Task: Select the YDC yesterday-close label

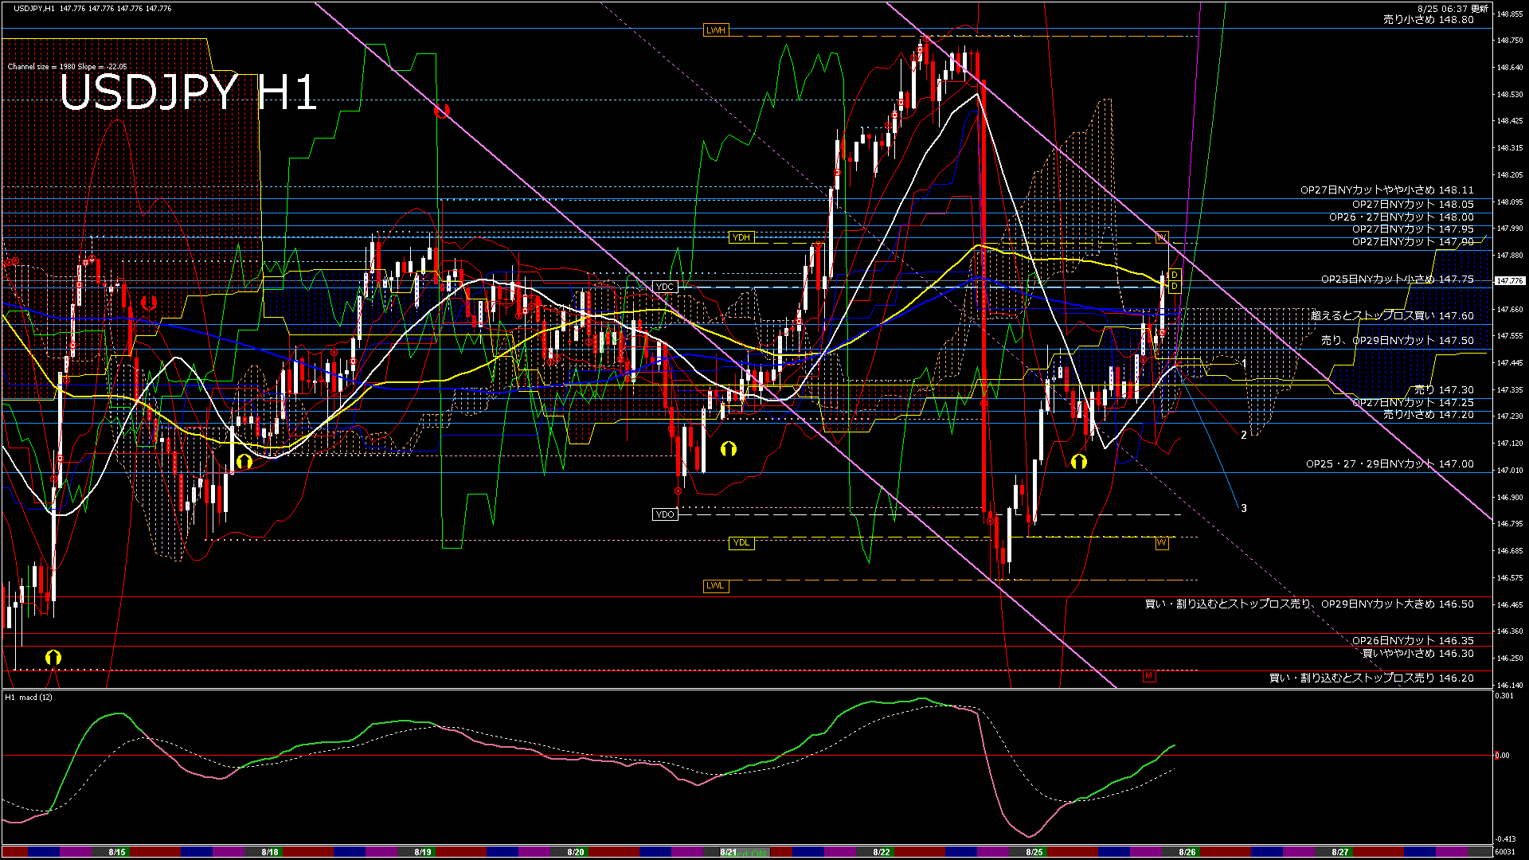Action: click(665, 287)
